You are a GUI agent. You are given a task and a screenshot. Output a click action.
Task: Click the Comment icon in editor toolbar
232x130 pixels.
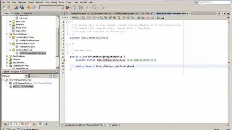click(158, 18)
